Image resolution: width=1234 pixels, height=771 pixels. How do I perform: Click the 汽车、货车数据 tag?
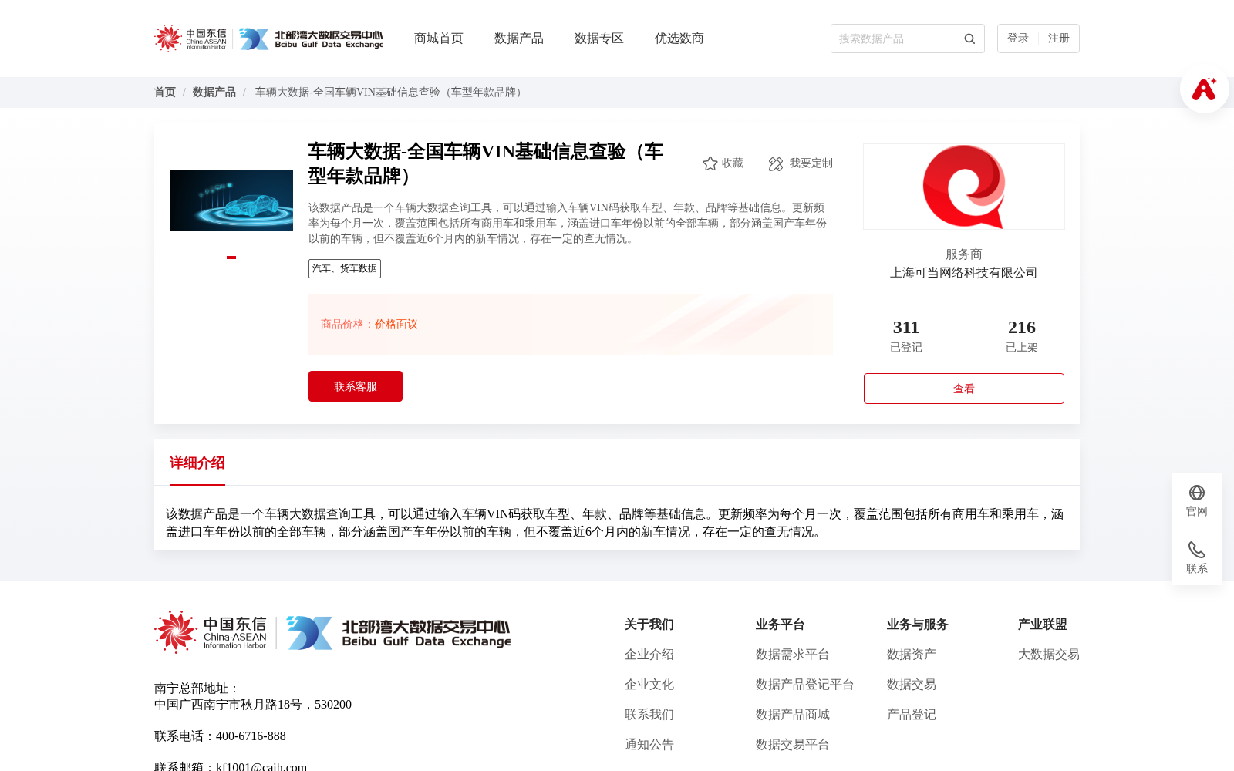345,268
